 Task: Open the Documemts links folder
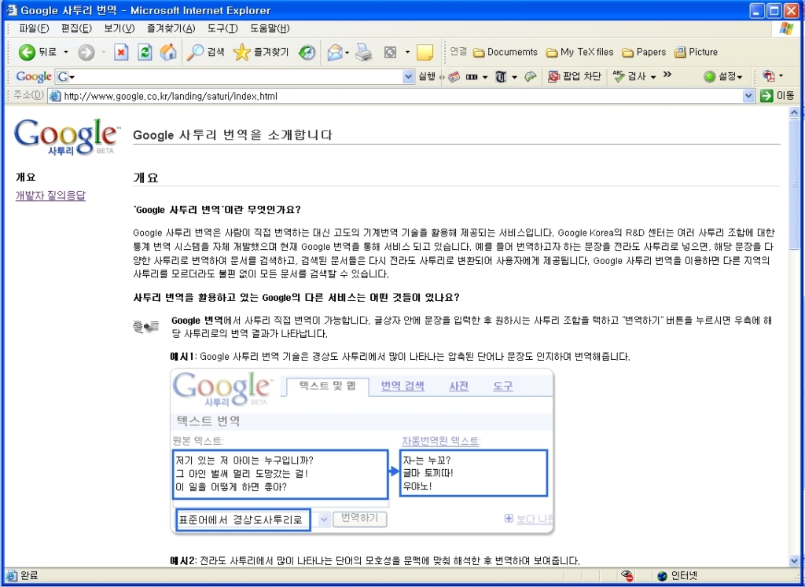(x=505, y=52)
